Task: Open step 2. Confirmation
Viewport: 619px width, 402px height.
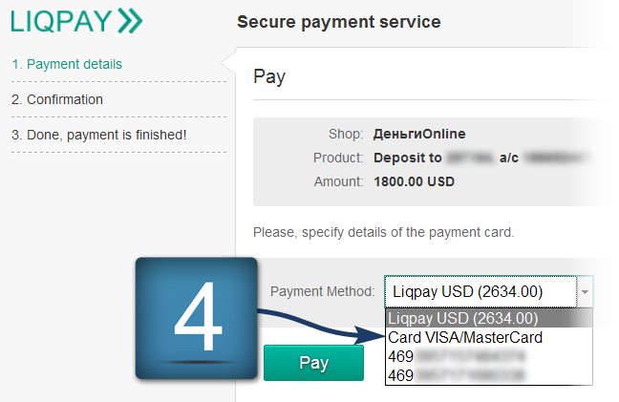Action: 57,99
